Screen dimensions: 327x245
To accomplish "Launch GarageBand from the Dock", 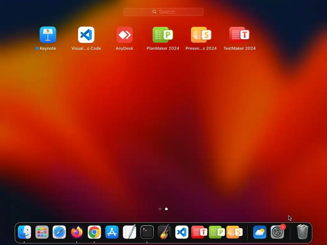I will click(x=164, y=232).
